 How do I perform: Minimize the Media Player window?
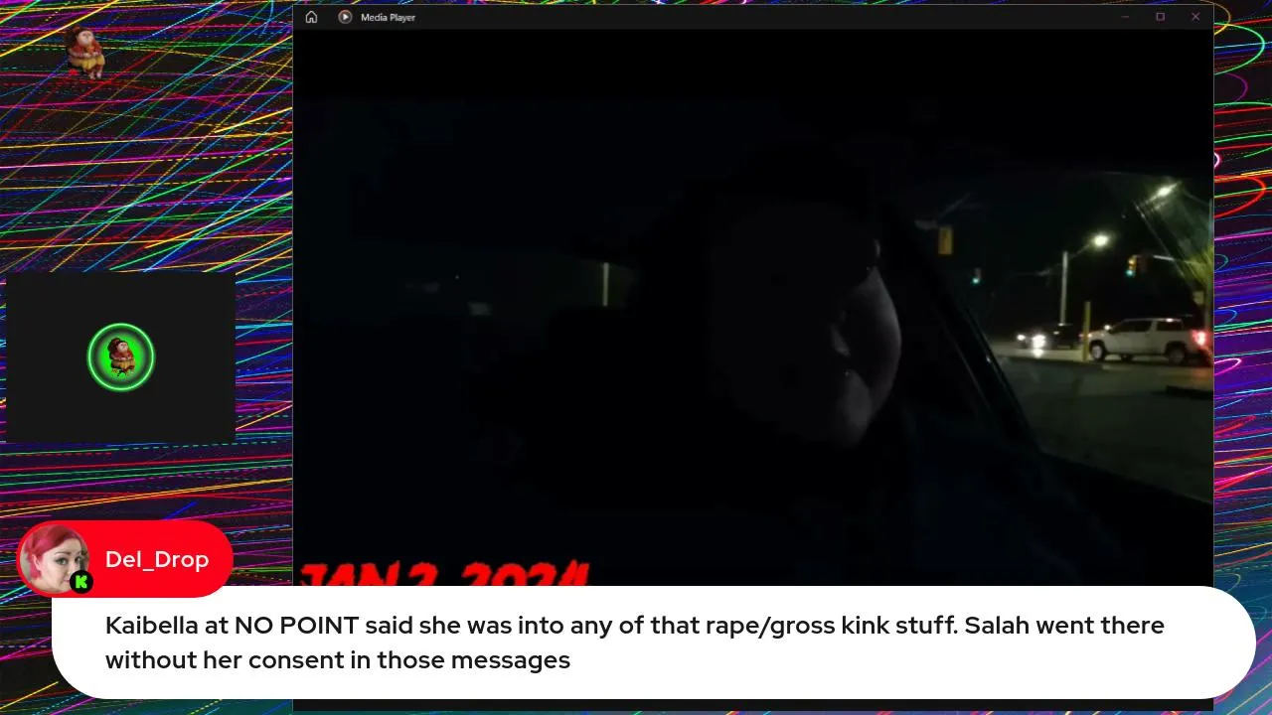pyautogui.click(x=1125, y=17)
